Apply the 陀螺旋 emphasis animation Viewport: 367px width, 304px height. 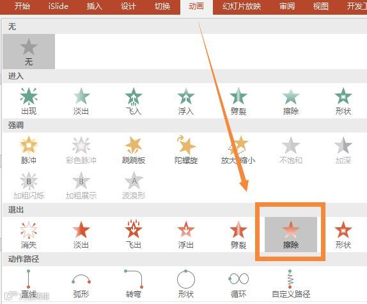(x=186, y=150)
